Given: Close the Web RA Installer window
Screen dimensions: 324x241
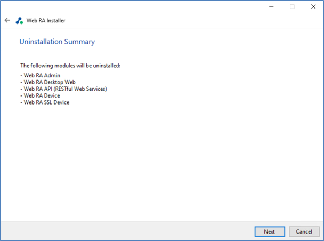Looking at the screenshot, I should point(313,6).
